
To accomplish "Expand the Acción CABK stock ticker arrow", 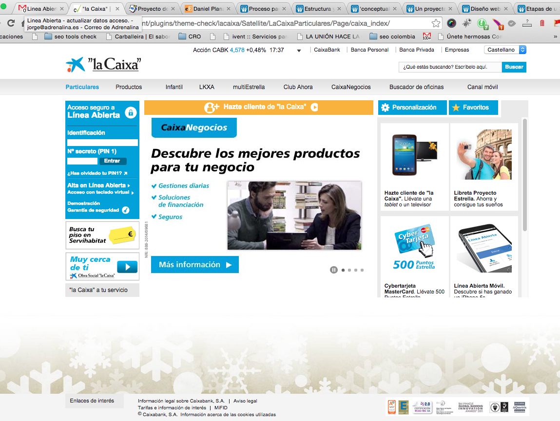I will 299,51.
